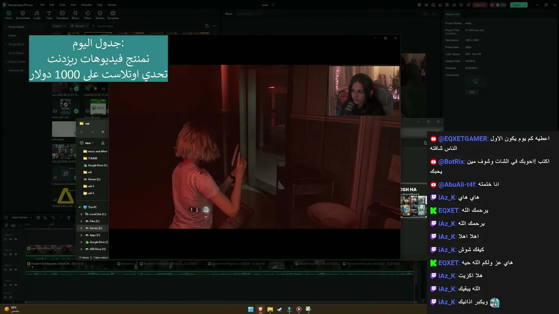This screenshot has width=559, height=314.
Task: Click the Up arrow in File Explorer
Action: (x=103, y=132)
